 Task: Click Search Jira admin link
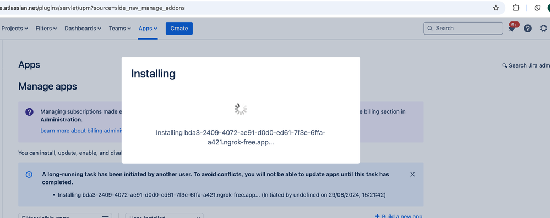pos(526,65)
